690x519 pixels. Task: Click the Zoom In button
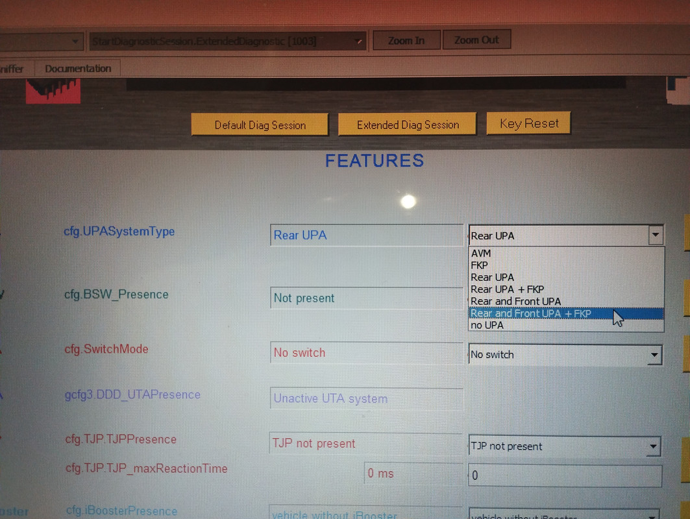coord(406,40)
